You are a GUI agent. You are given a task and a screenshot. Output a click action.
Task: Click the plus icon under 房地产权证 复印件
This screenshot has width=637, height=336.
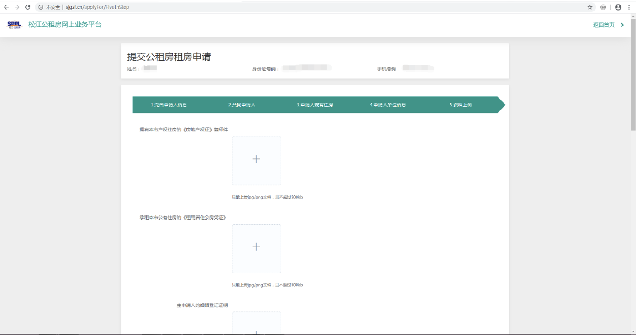pos(256,159)
